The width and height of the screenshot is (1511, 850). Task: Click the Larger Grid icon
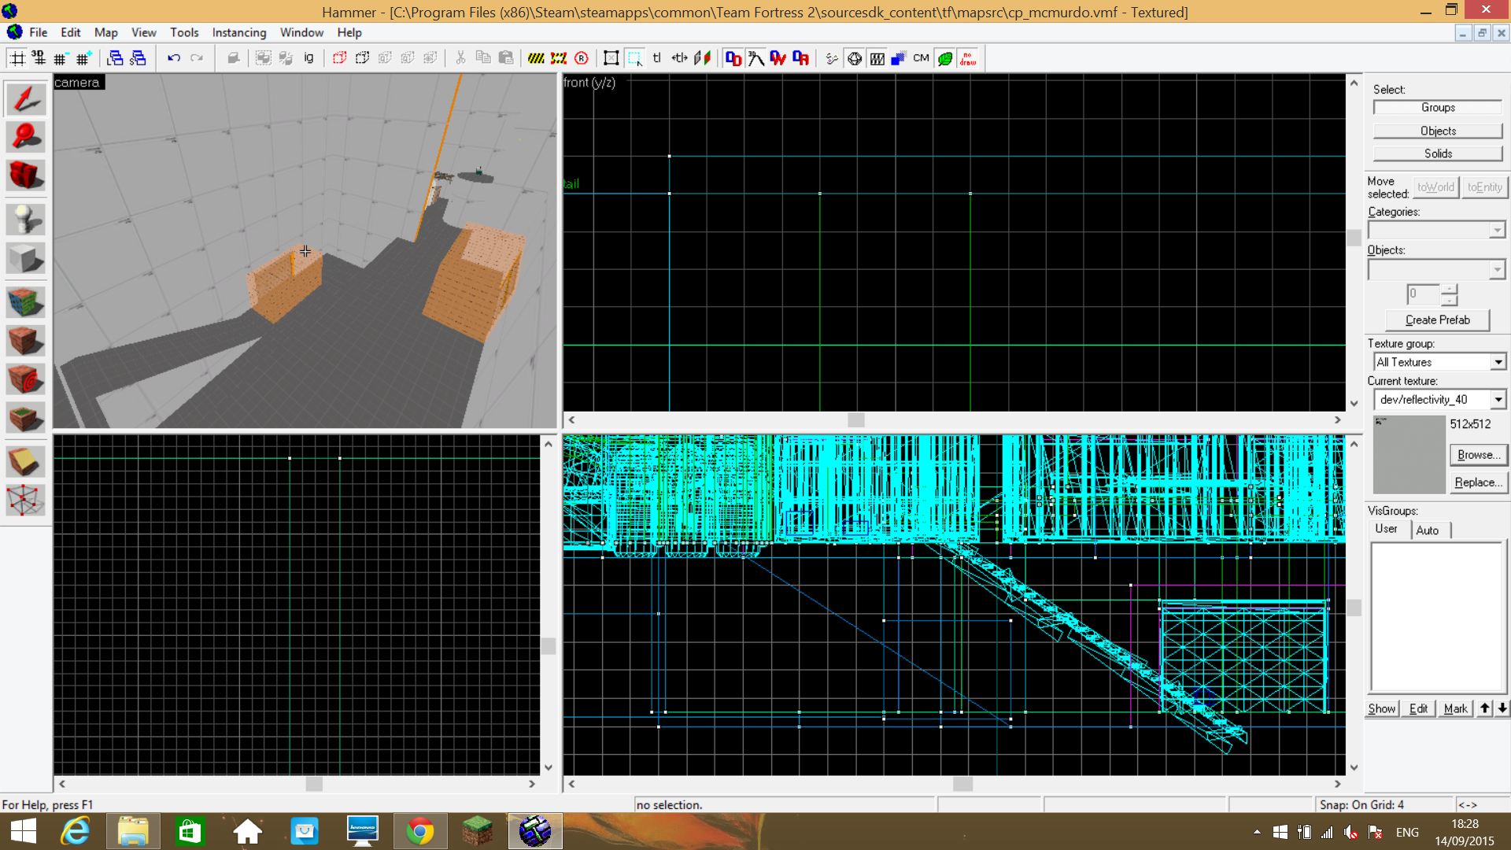83,58
